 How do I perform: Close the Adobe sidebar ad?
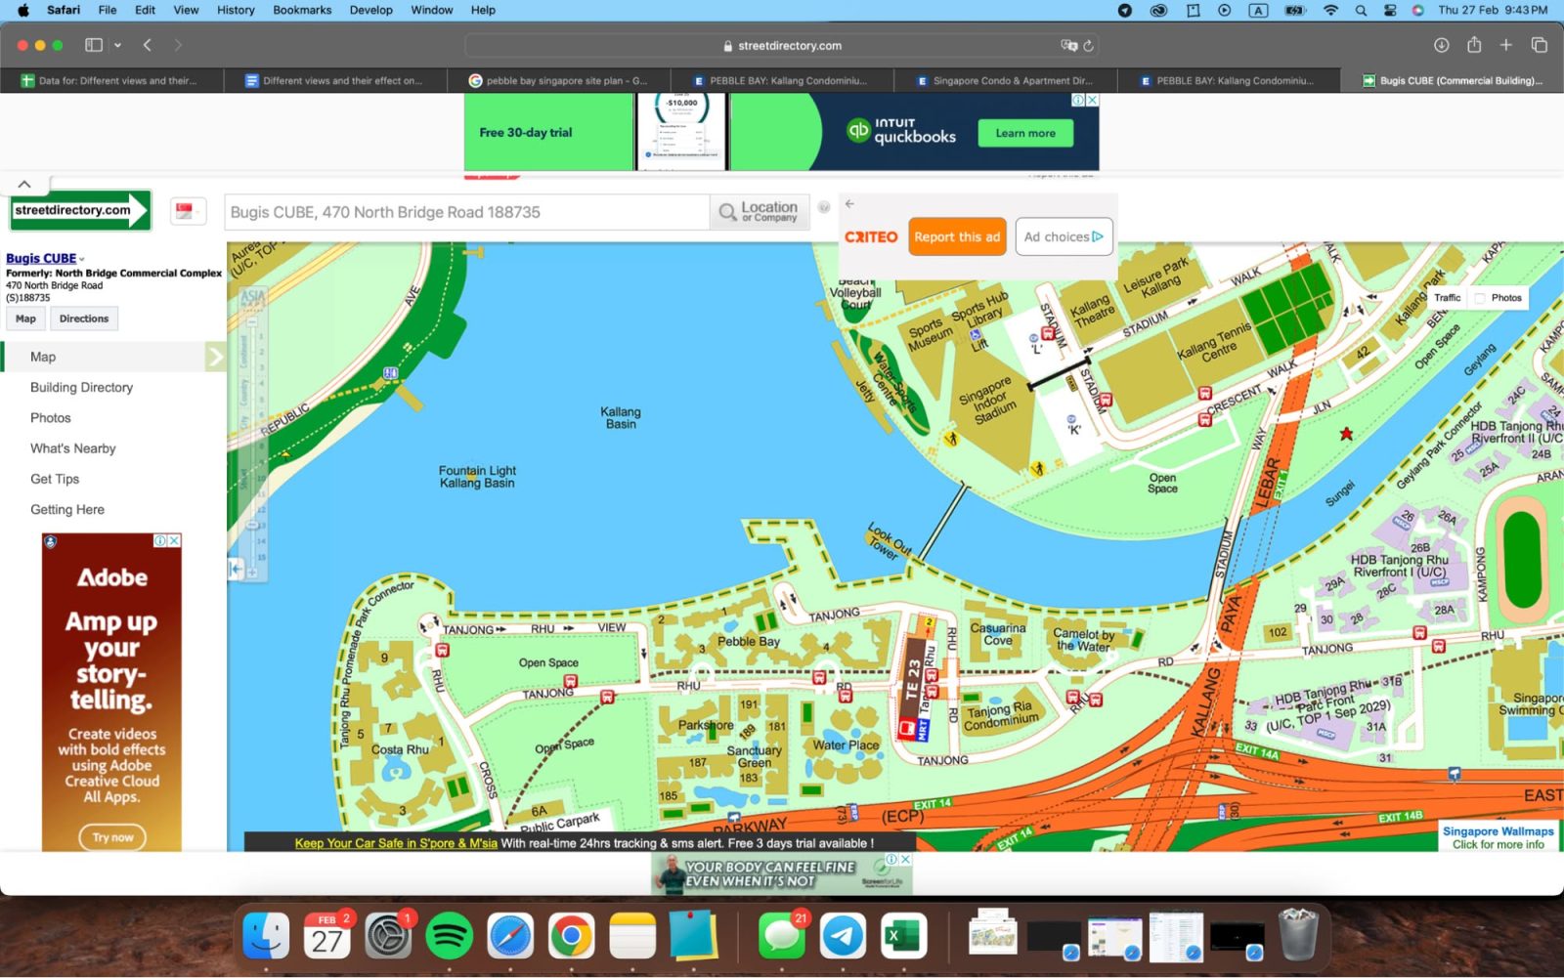pos(174,540)
